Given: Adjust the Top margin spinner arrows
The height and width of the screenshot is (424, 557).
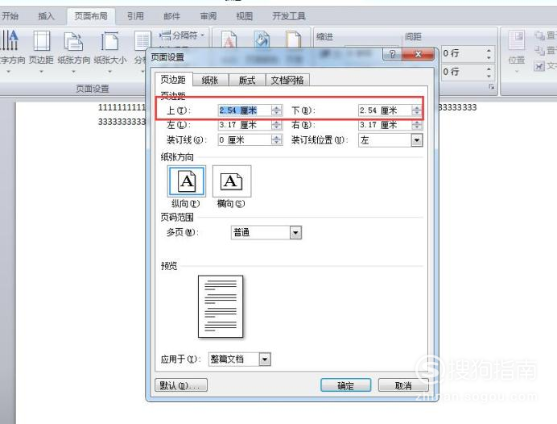Looking at the screenshot, I should 277,110.
